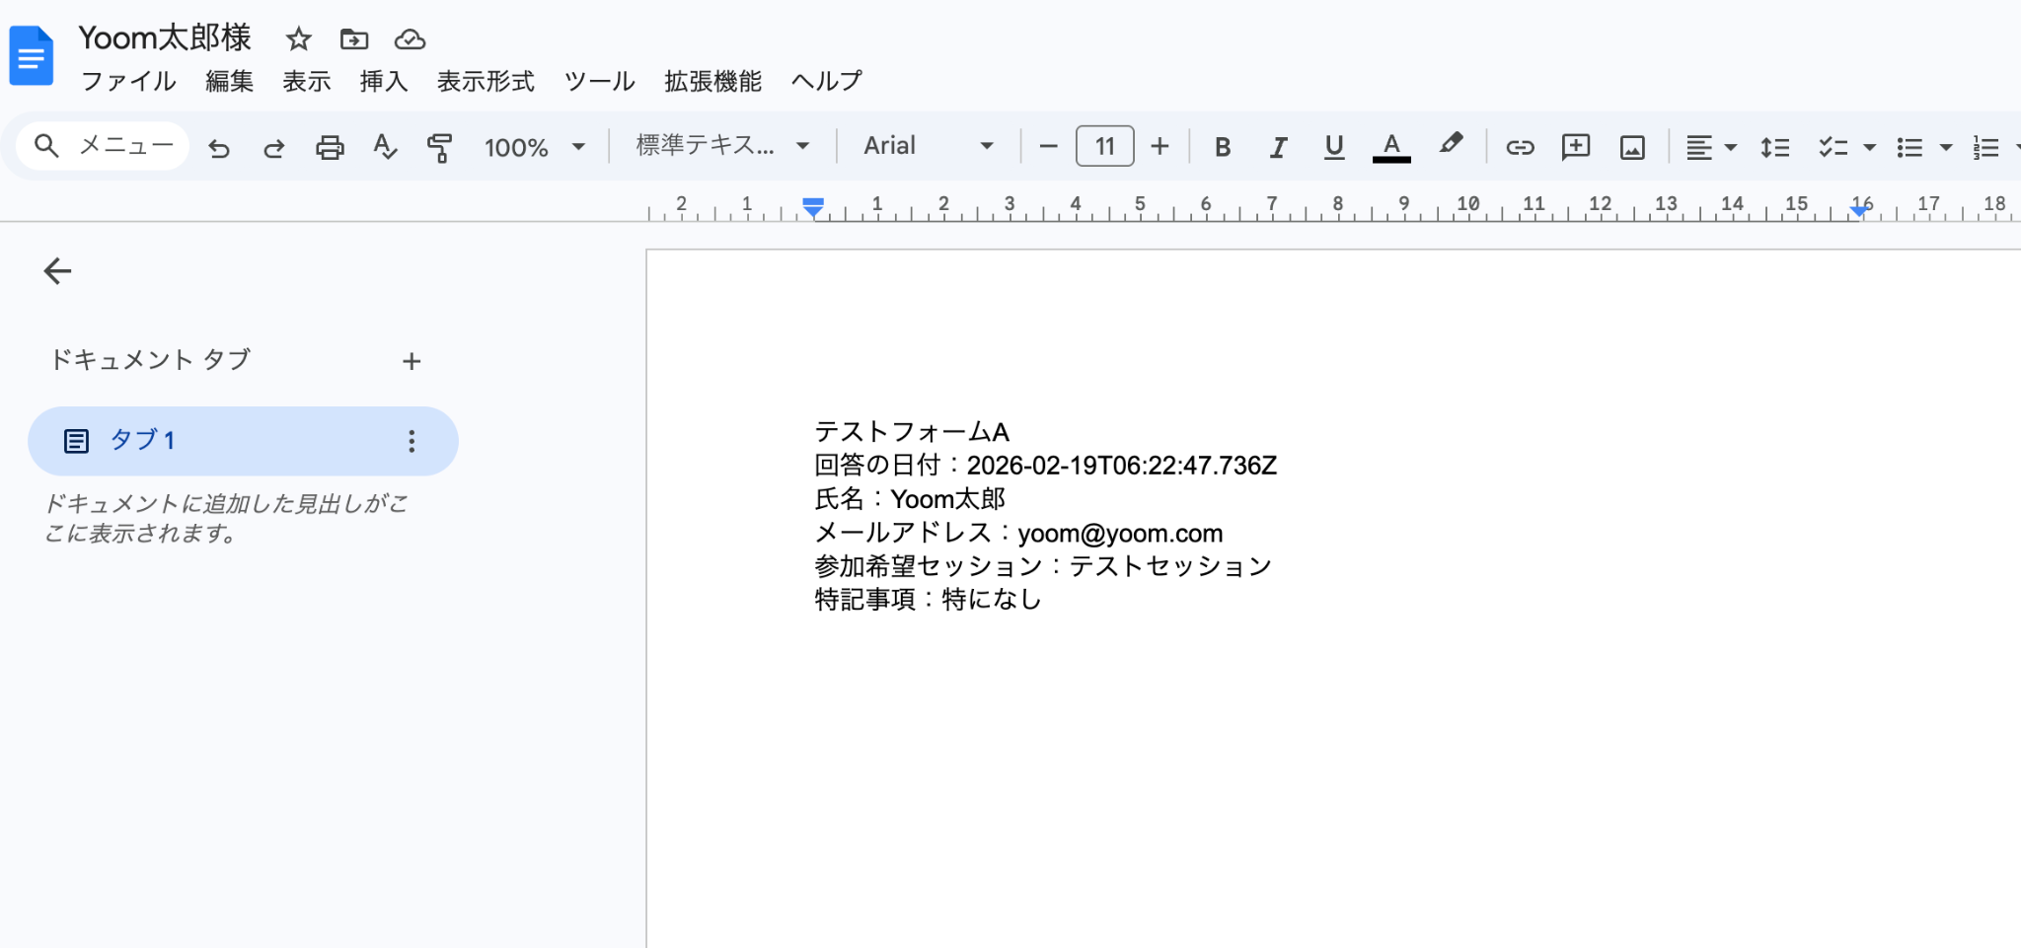Open the 挿入 menu
The image size is (2021, 948).
[x=384, y=81]
